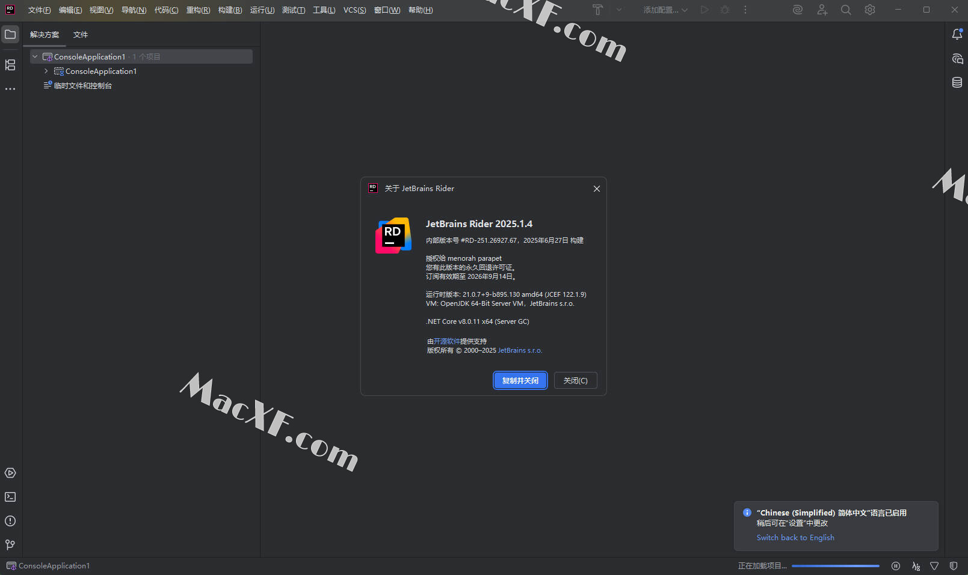Open the Notifications bell icon
968x575 pixels.
pos(957,34)
